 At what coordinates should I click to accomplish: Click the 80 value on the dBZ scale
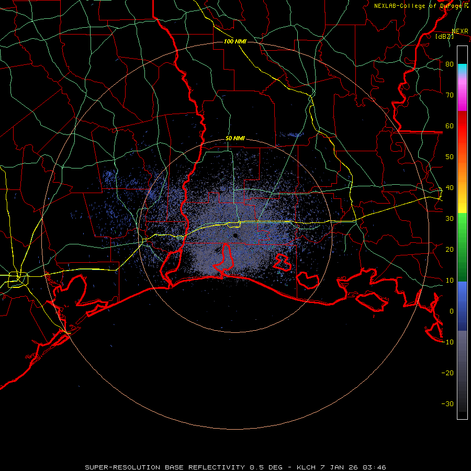[x=450, y=64]
